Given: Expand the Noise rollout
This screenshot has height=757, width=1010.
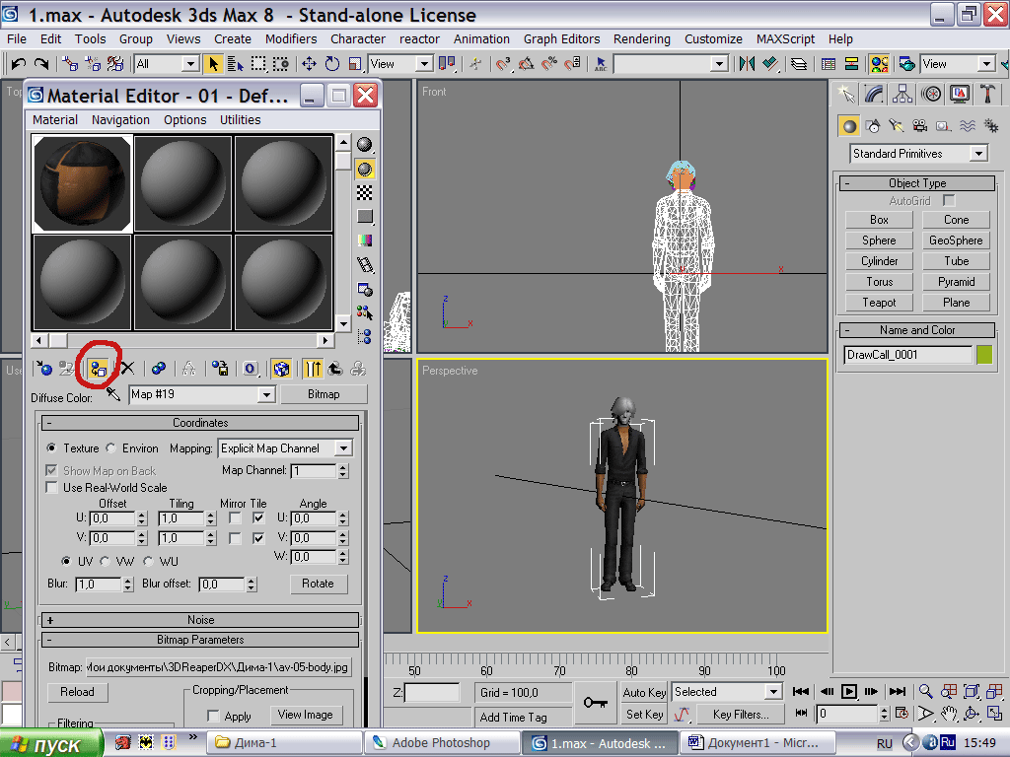Looking at the screenshot, I should click(200, 620).
